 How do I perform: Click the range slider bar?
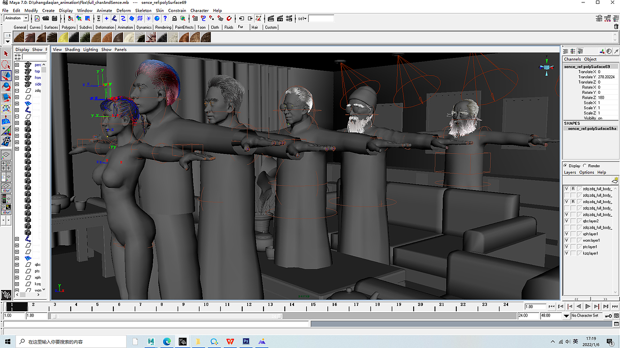[x=166, y=316]
